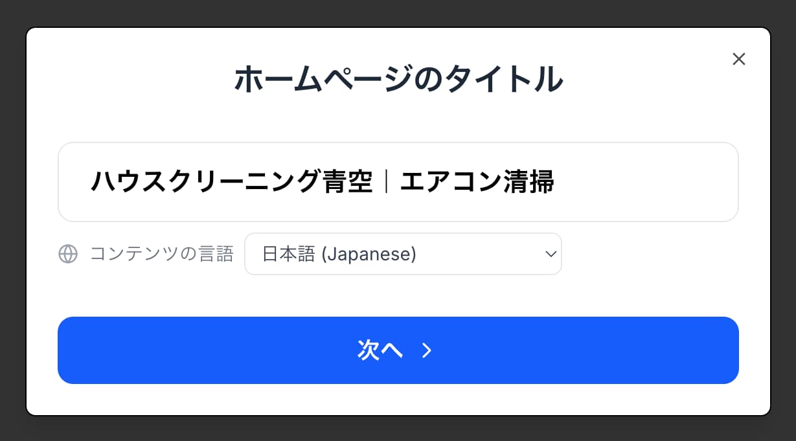796x441 pixels.
Task: Click the コンテンツの言語 label
Action: pyautogui.click(x=161, y=254)
